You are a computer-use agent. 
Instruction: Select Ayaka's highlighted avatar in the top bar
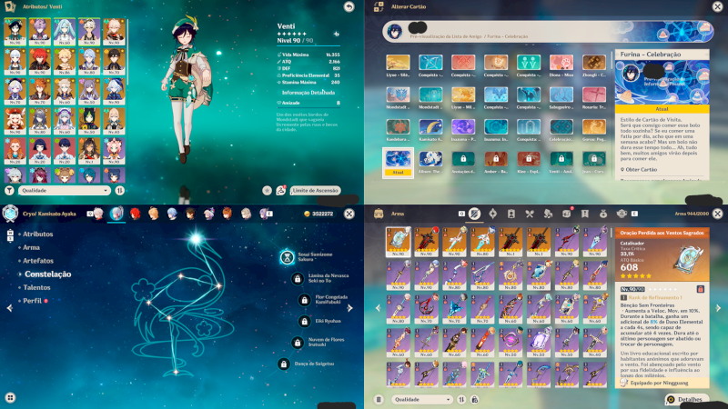pos(116,214)
